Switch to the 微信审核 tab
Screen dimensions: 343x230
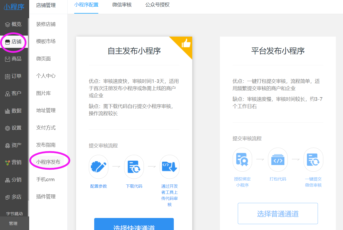tap(122, 5)
